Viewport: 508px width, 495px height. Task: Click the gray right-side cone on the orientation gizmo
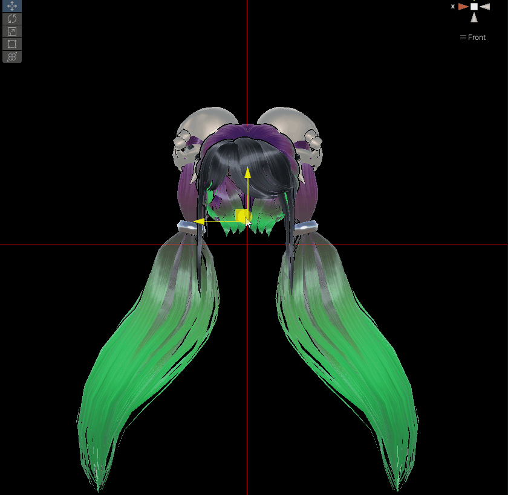tap(484, 7)
